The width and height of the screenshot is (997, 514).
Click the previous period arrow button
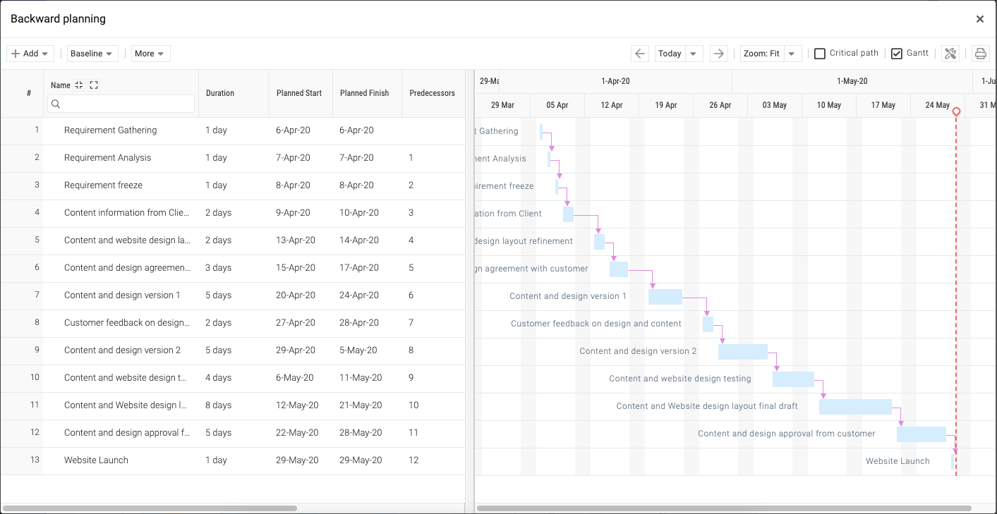pyautogui.click(x=640, y=54)
